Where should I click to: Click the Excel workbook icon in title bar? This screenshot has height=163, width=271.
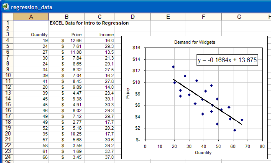tap(5, 7)
